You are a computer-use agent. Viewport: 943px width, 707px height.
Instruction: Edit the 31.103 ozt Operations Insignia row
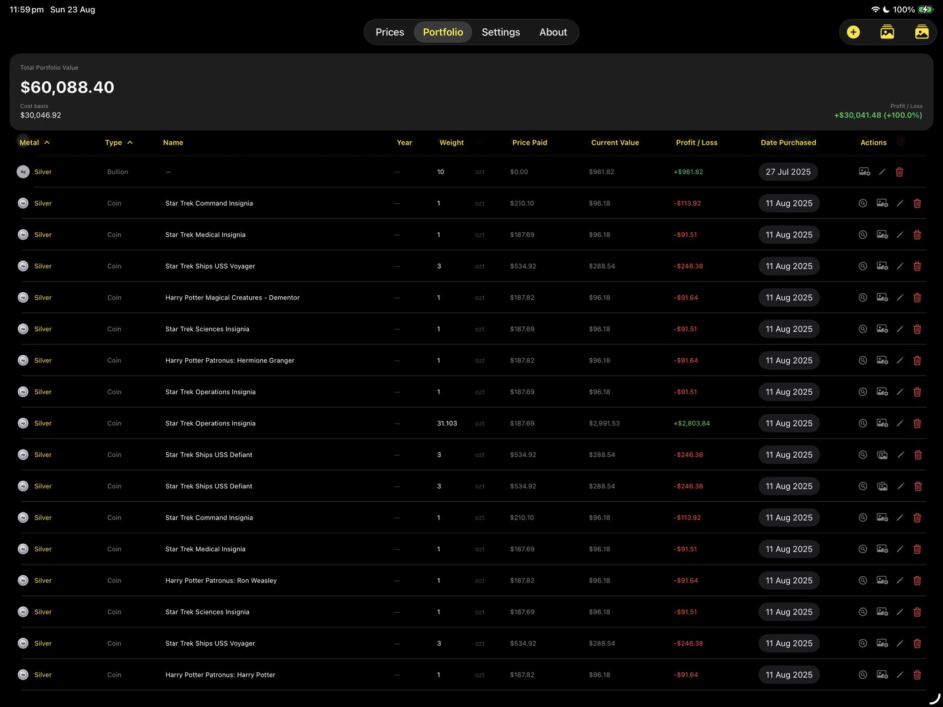click(900, 423)
